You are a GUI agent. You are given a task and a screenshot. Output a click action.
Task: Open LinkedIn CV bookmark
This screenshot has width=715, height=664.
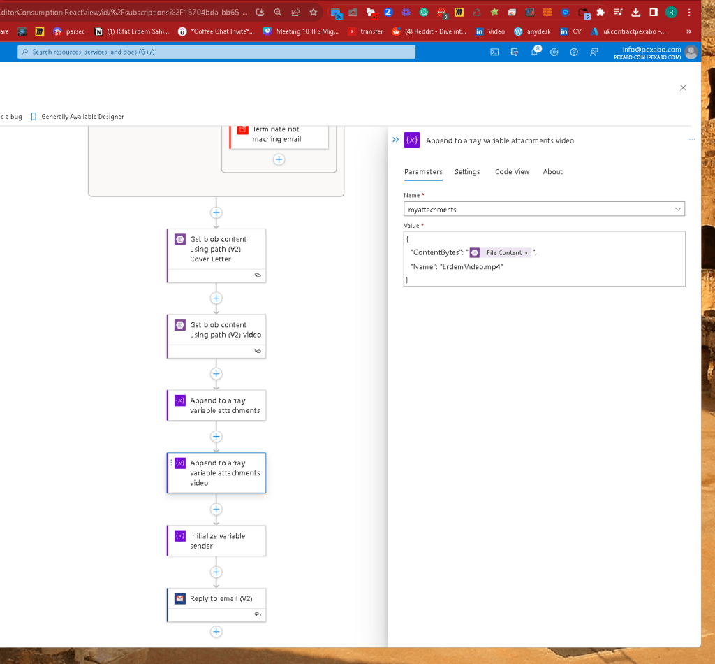[571, 31]
